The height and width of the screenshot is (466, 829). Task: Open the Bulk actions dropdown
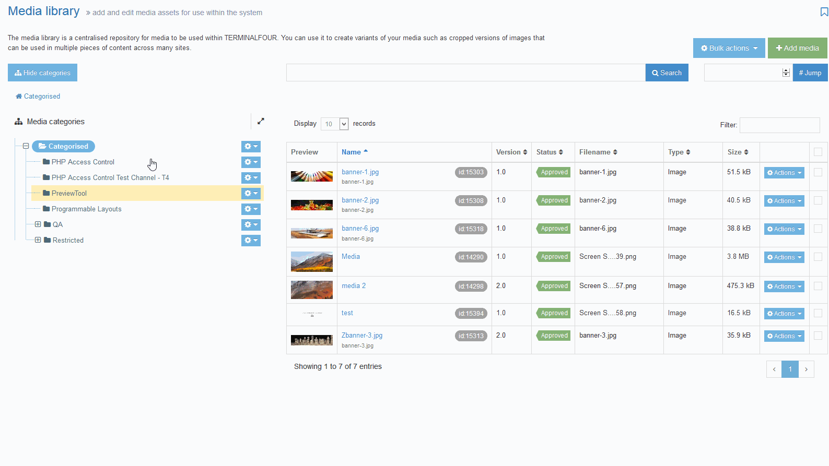coord(729,48)
